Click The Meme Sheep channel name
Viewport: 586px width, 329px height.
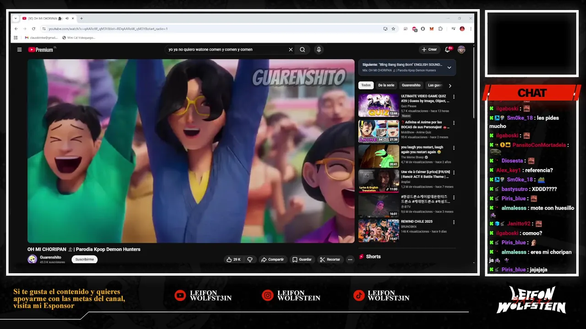(x=412, y=157)
